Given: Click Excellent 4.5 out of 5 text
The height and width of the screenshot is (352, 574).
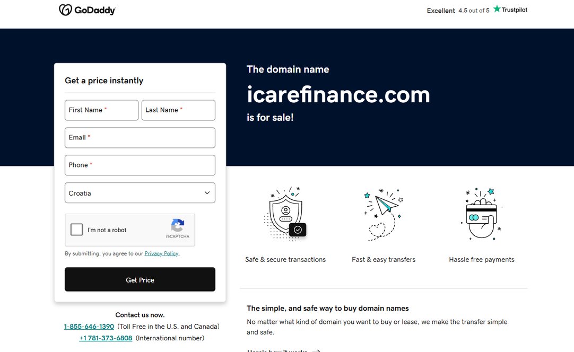Looking at the screenshot, I should click(458, 11).
